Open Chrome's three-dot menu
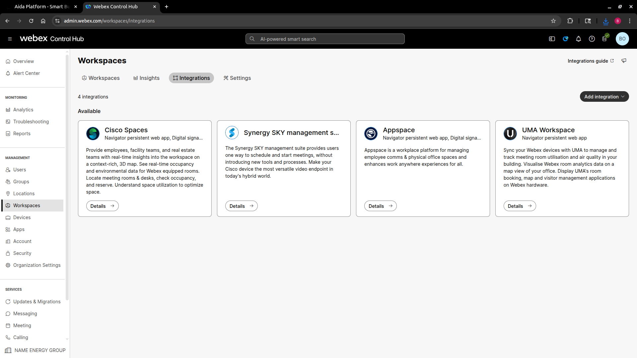 click(630, 21)
